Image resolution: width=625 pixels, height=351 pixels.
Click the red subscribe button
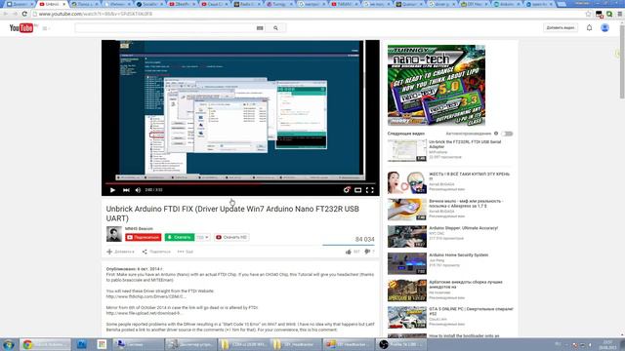tap(144, 237)
